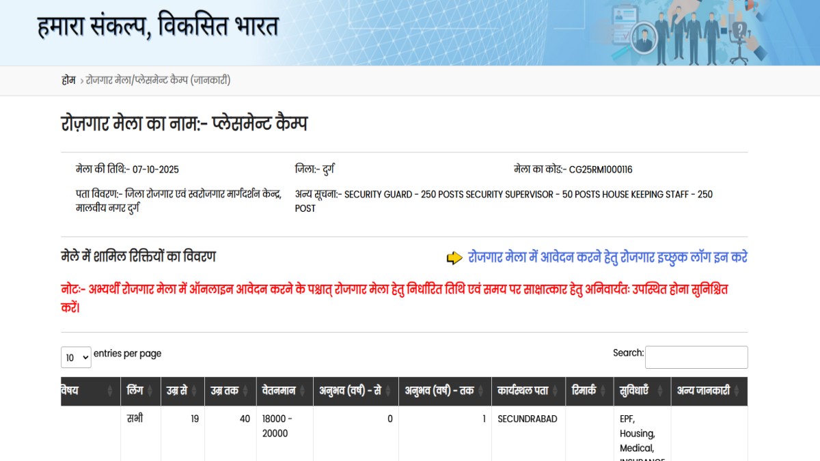This screenshot has width=820, height=461.
Task: Click अनुभव (वर्ष) - तक column header
Action: pyautogui.click(x=439, y=391)
